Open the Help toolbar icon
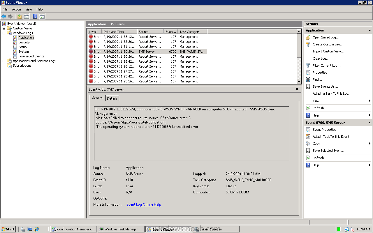The height and width of the screenshot is (233, 373). pyautogui.click(x=35, y=17)
